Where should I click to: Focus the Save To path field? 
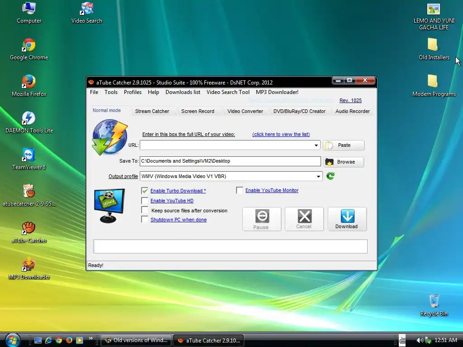tap(230, 161)
